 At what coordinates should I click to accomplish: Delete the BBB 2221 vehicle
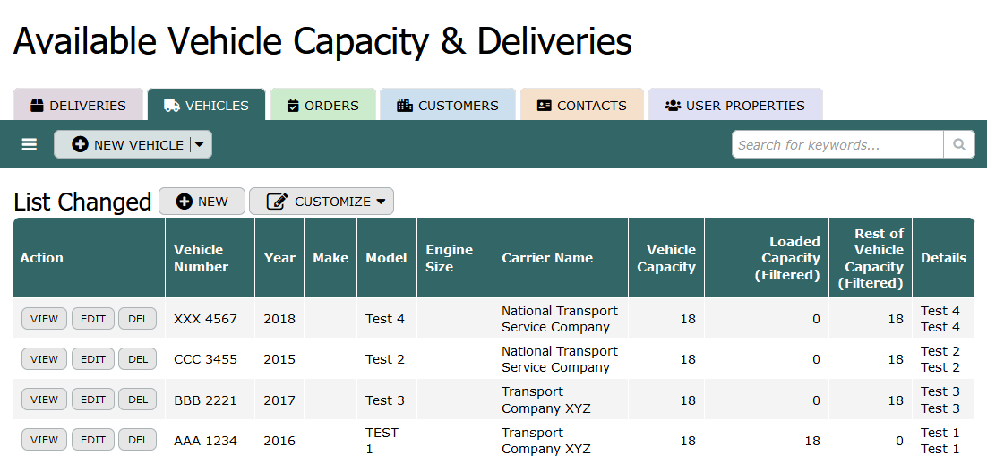click(137, 400)
